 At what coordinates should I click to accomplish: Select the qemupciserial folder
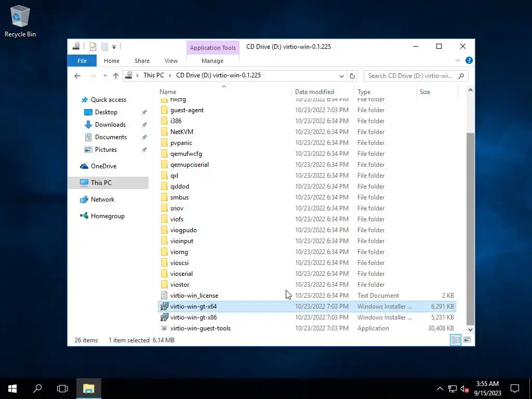point(189,165)
